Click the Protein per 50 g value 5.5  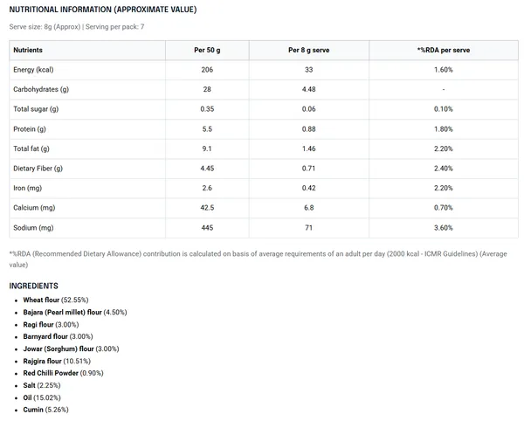[x=207, y=129]
